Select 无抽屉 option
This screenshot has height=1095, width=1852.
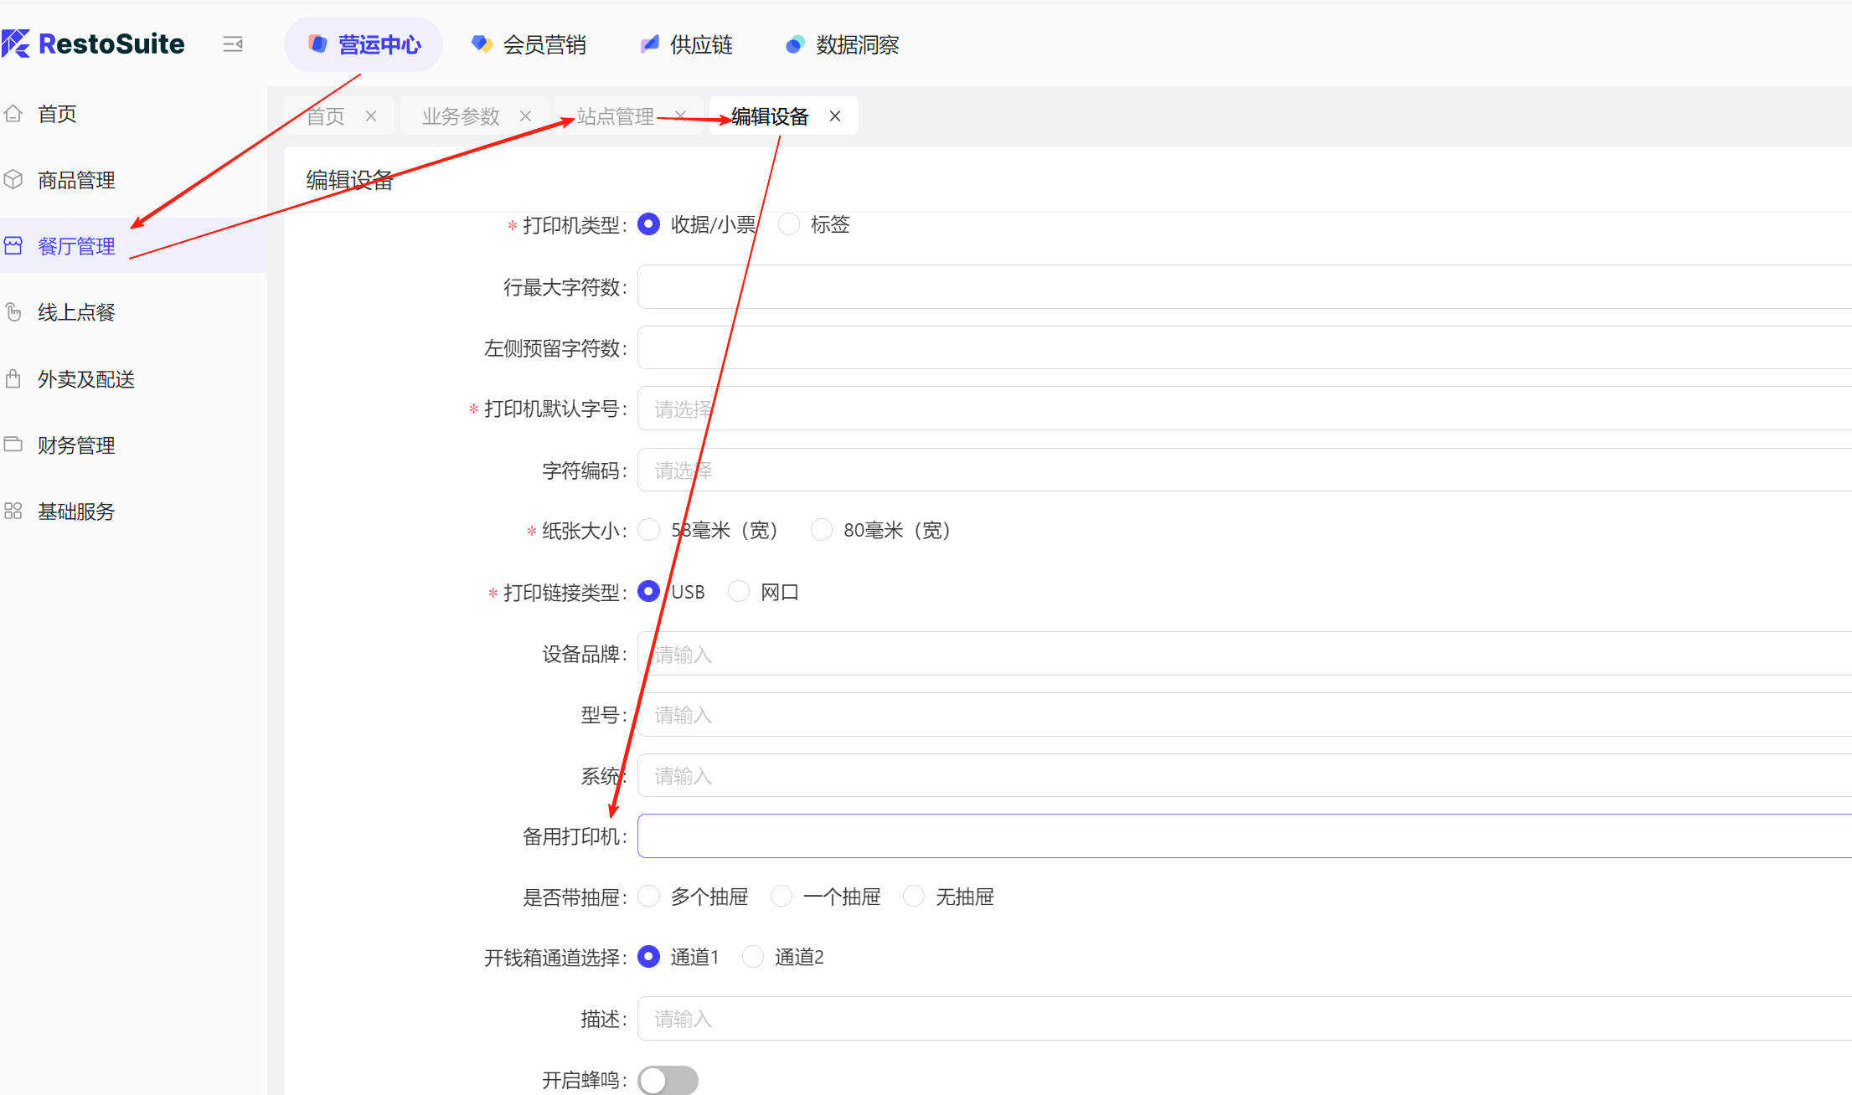(914, 897)
